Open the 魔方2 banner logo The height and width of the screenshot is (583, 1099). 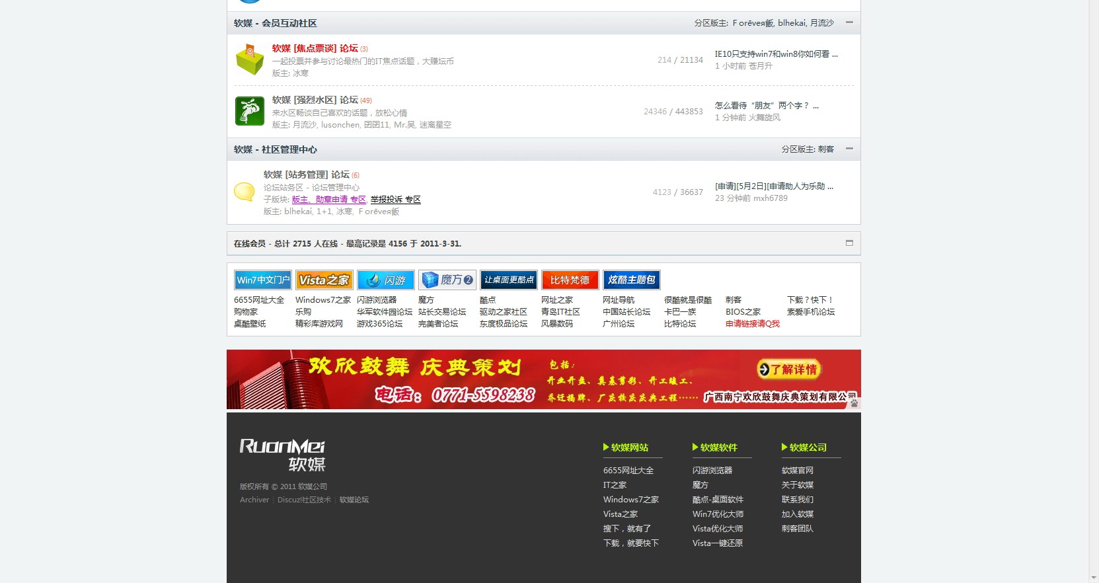[x=447, y=280]
